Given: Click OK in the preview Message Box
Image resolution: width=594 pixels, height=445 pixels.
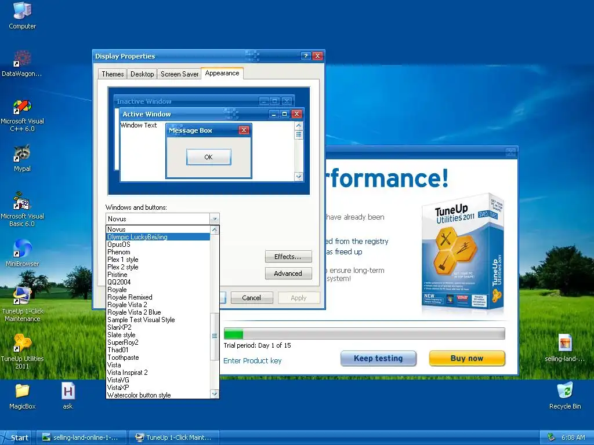Looking at the screenshot, I should [208, 157].
